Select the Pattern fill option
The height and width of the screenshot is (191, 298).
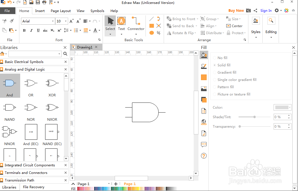click(x=223, y=87)
